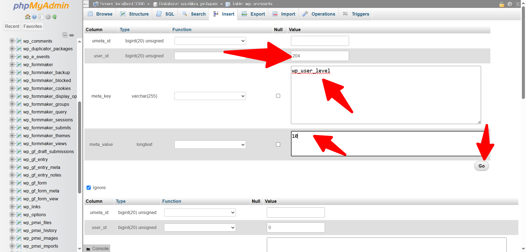
Task: Open the navigation settings gear icon
Action: (x=48, y=17)
